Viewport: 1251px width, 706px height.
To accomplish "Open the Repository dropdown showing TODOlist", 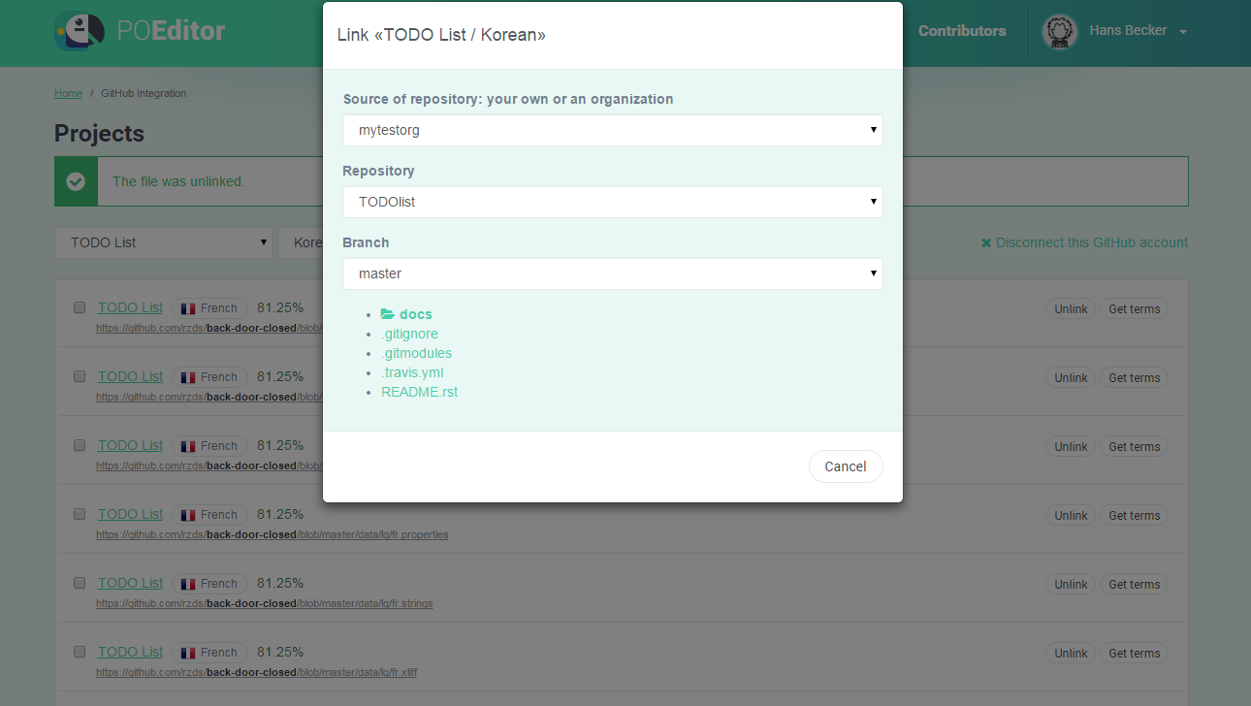I will (x=613, y=202).
